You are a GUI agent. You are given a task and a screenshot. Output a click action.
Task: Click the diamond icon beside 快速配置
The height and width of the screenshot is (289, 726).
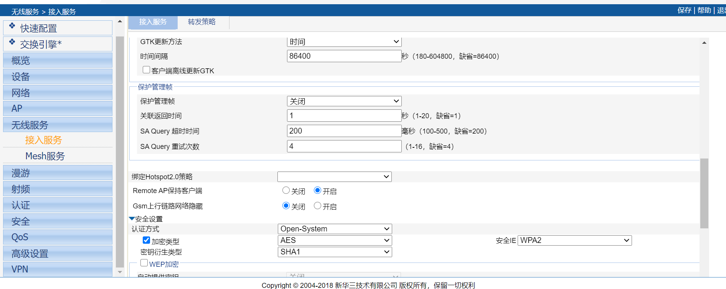(12, 26)
